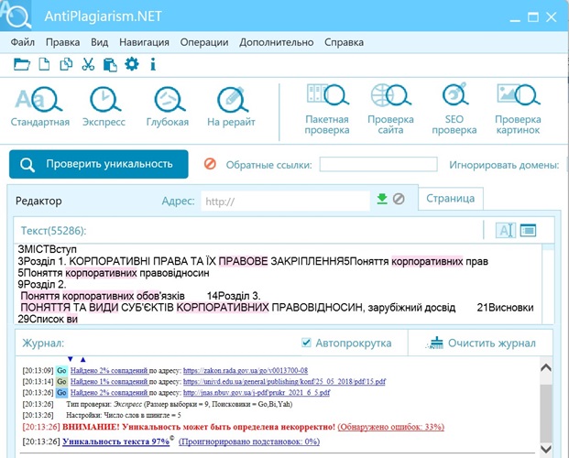Viewport: 569px width, 458px height.
Task: Cut text with the scissors icon
Action: (88, 64)
